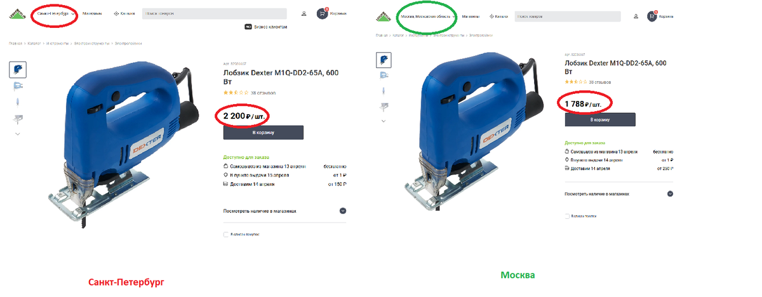This screenshot has height=297, width=762.
Task: Click the product search field on left page
Action: [x=214, y=13]
